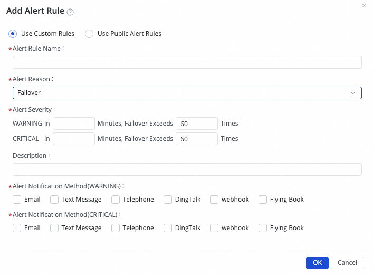Focus the Alert Rule Name field
Image resolution: width=373 pixels, height=275 pixels.
pos(187,62)
